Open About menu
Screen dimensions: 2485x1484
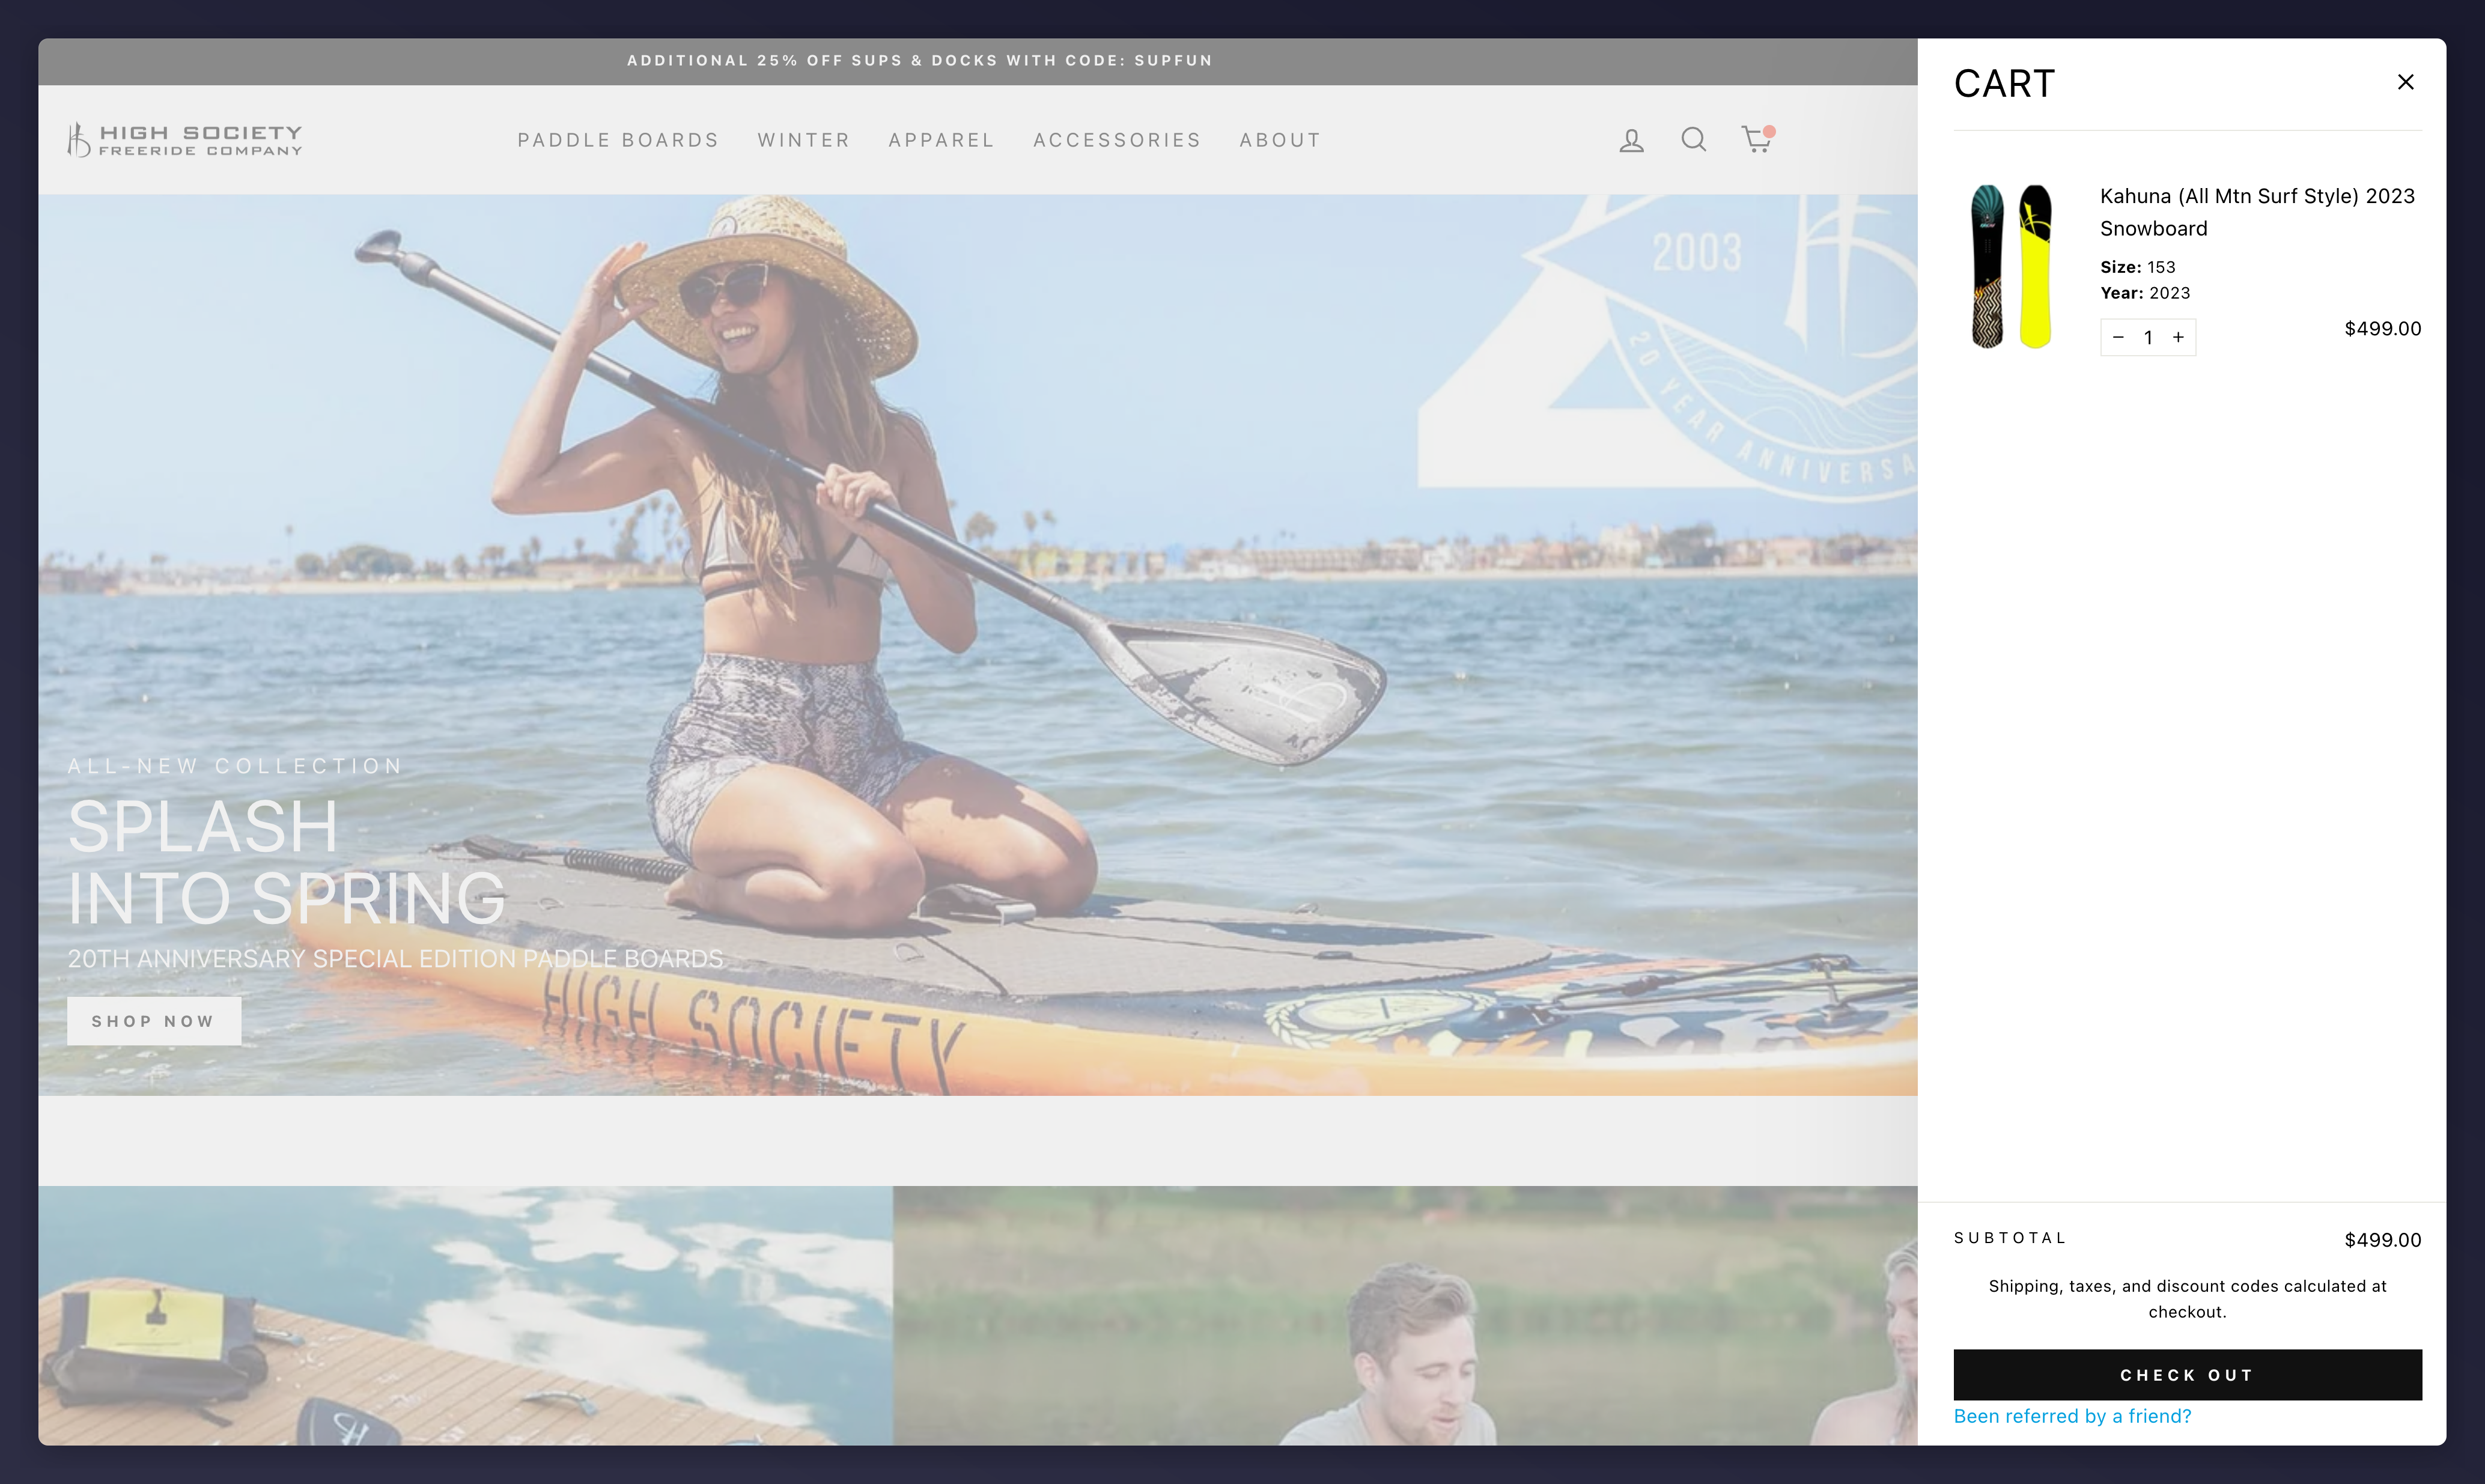point(1280,140)
